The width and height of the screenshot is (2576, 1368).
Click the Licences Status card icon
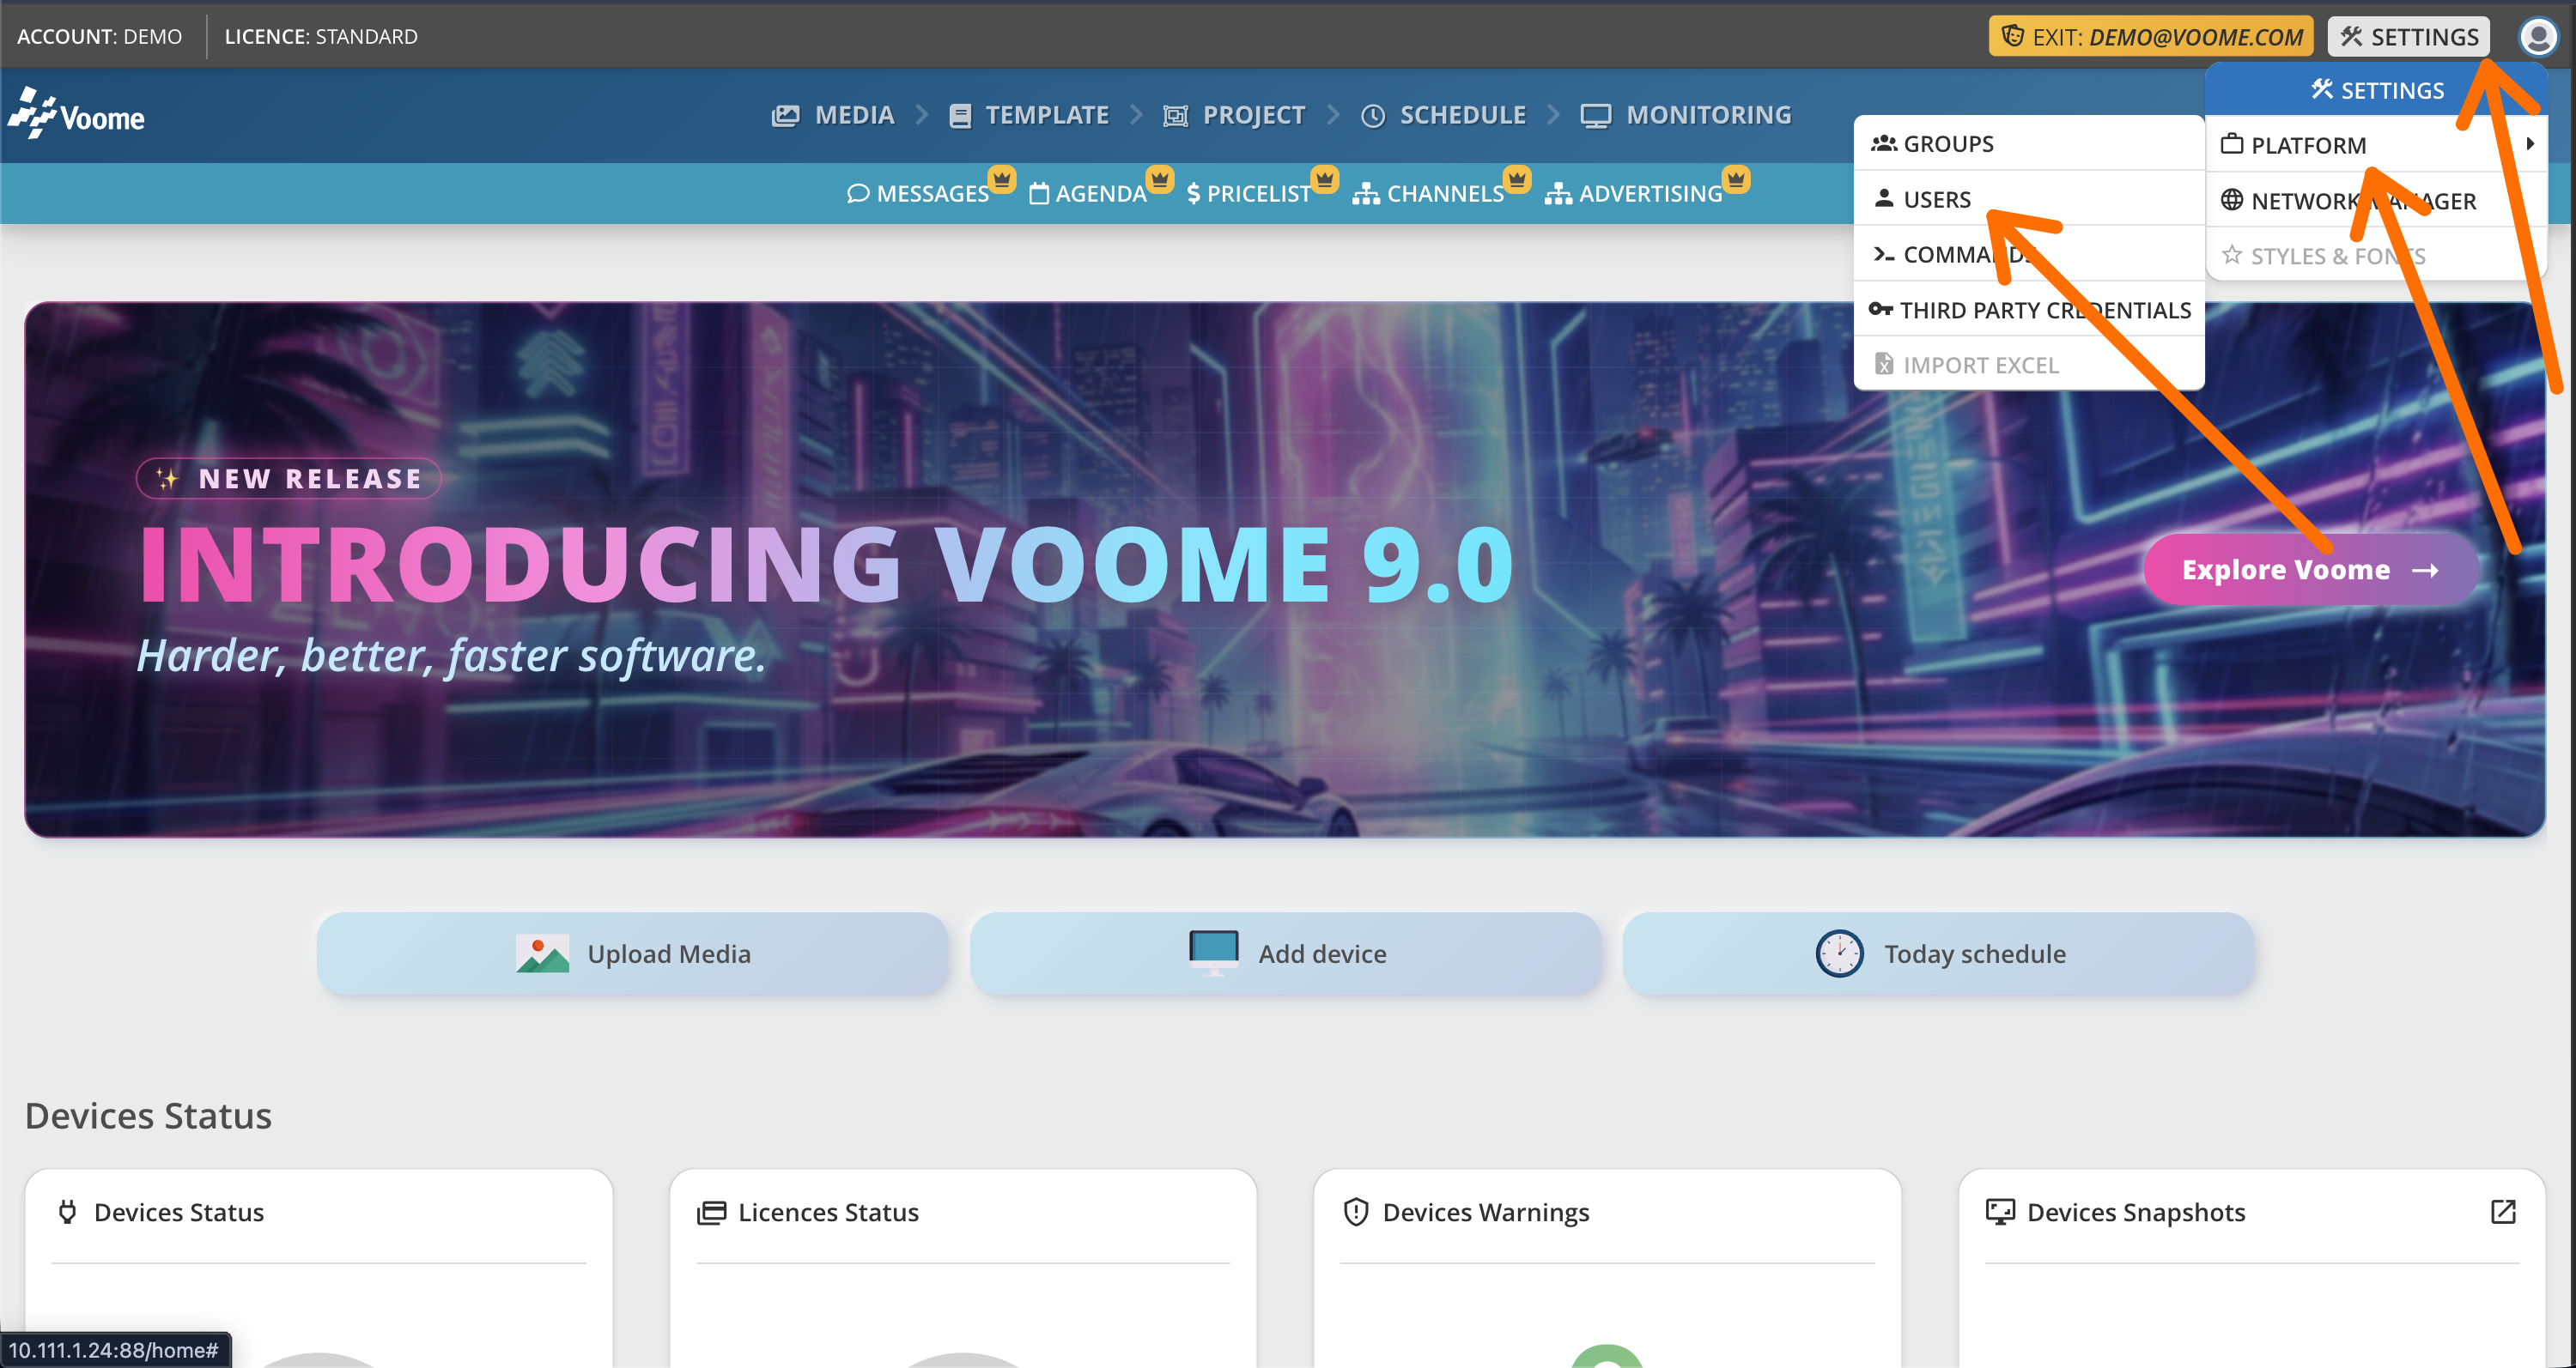[x=711, y=1212]
